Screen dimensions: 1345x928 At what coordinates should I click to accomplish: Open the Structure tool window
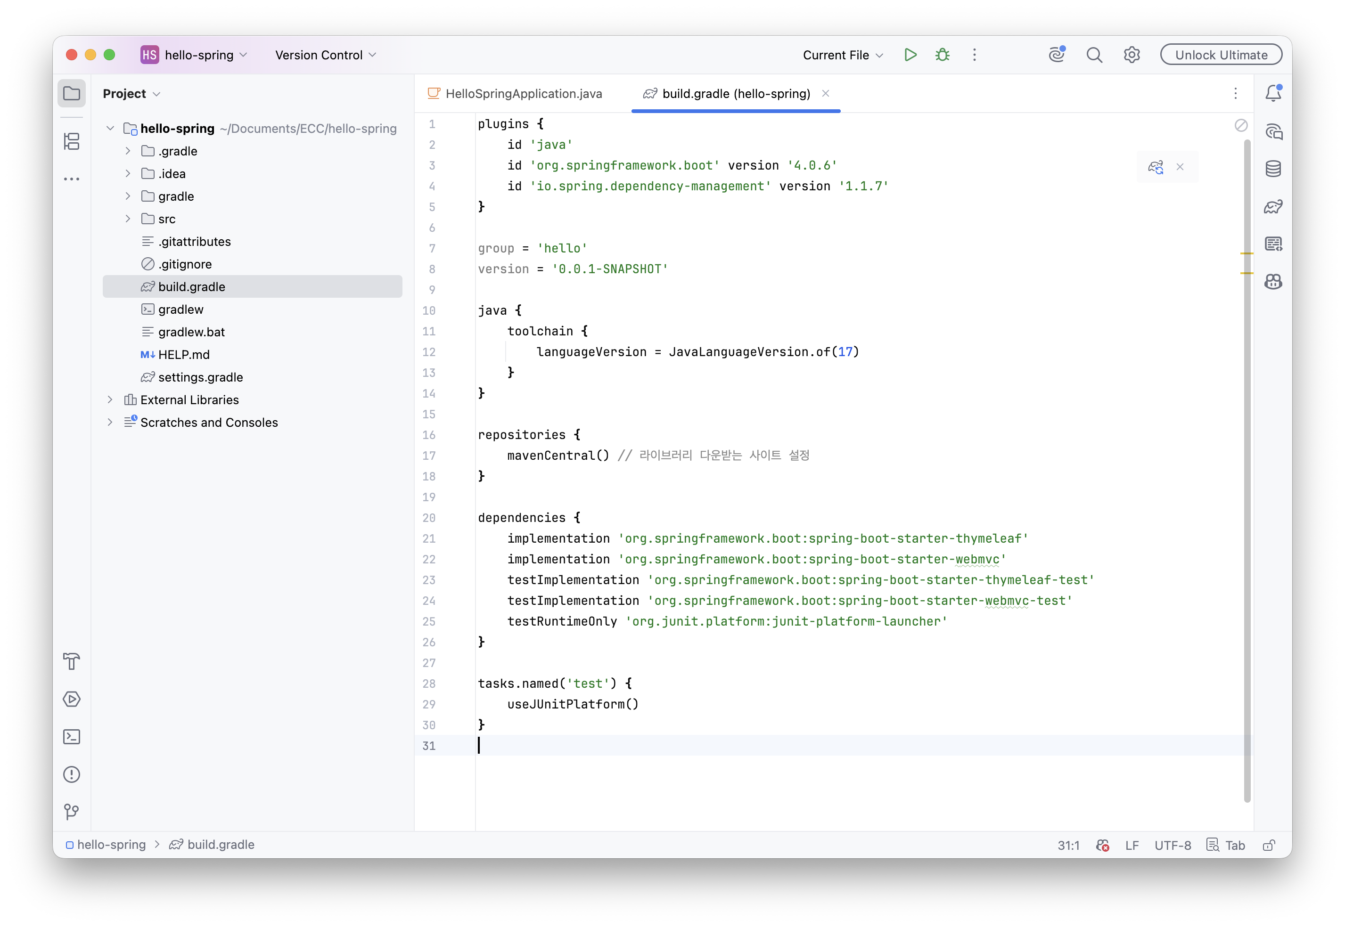72,141
